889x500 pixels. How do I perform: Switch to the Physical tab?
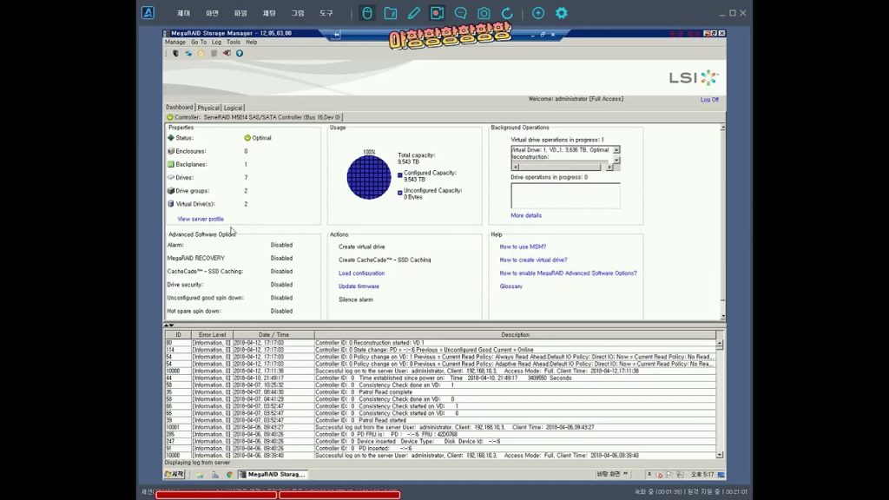coord(208,108)
